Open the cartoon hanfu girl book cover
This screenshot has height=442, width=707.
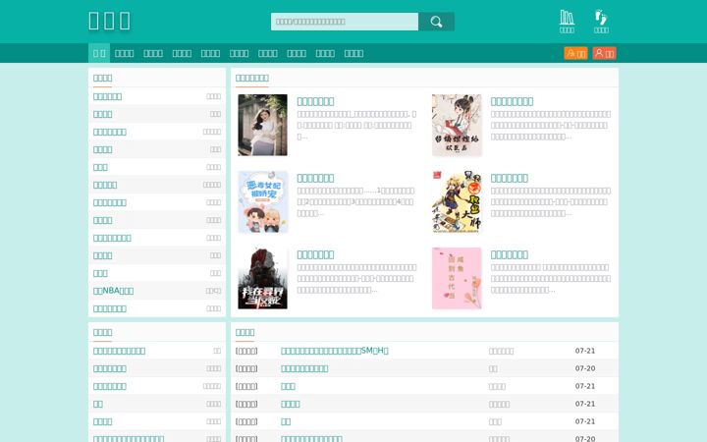[457, 125]
